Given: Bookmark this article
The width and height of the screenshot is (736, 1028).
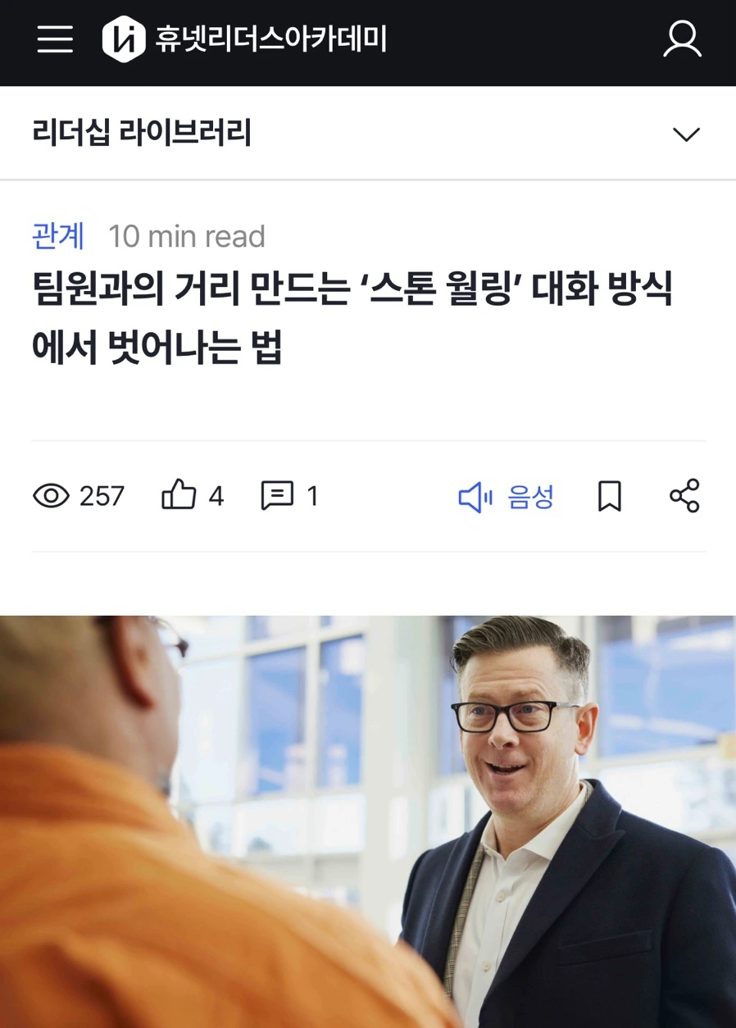Looking at the screenshot, I should click(x=609, y=497).
